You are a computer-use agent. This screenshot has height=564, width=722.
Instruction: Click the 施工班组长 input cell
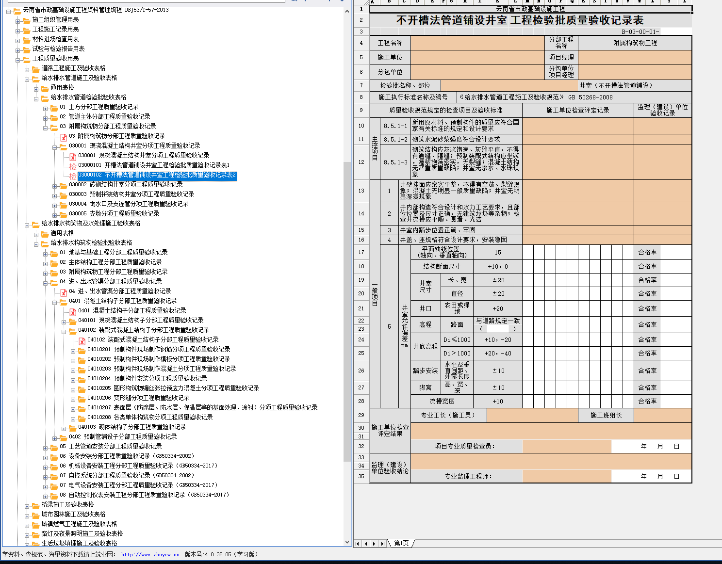tap(663, 415)
